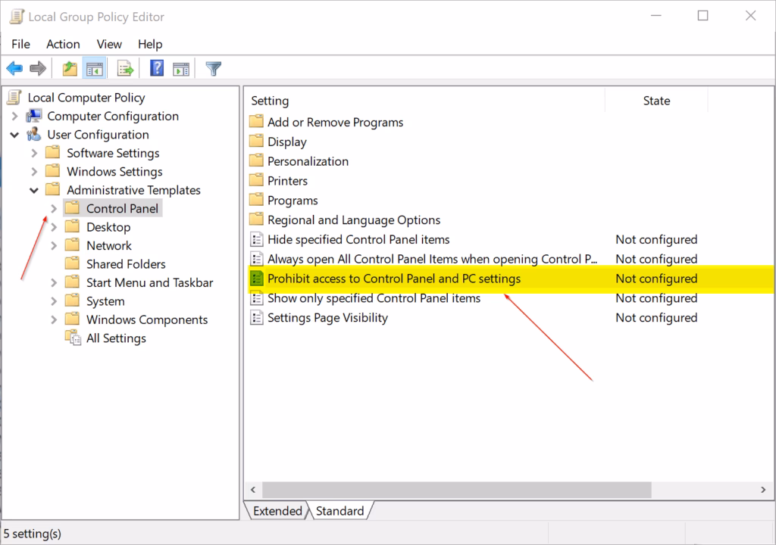Click the Back arrow toolbar icon
Screen dimensions: 776x545
click(14, 69)
